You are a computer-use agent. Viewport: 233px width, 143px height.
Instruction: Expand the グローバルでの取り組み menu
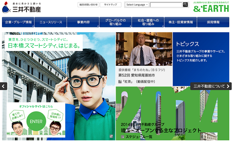tap(115, 22)
